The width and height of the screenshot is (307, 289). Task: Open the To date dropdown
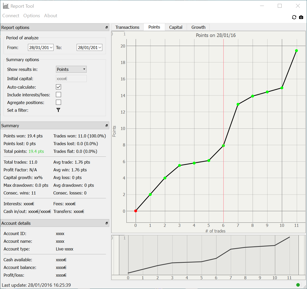tap(100, 48)
